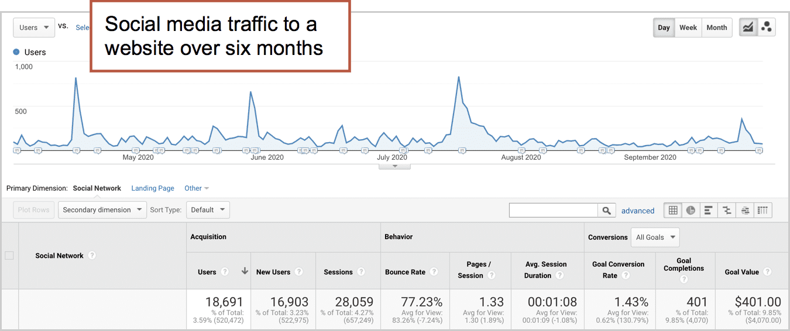Image resolution: width=790 pixels, height=331 pixels.
Task: Expand the Other dimension dropdown
Action: click(197, 188)
